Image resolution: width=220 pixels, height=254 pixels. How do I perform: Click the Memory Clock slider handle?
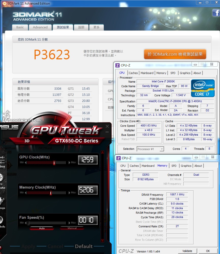51,193
